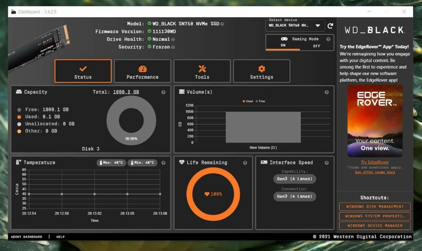Click temperature data point at 20:13:08

(x=160, y=194)
